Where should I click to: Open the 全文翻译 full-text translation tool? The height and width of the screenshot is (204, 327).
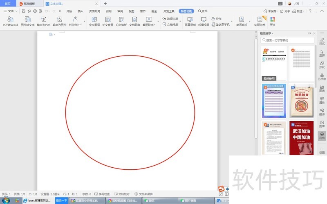[x=94, y=20]
